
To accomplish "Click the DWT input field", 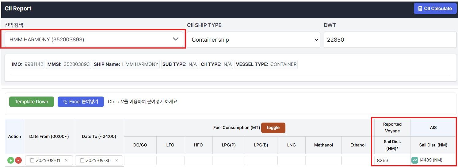I will tap(390, 40).
